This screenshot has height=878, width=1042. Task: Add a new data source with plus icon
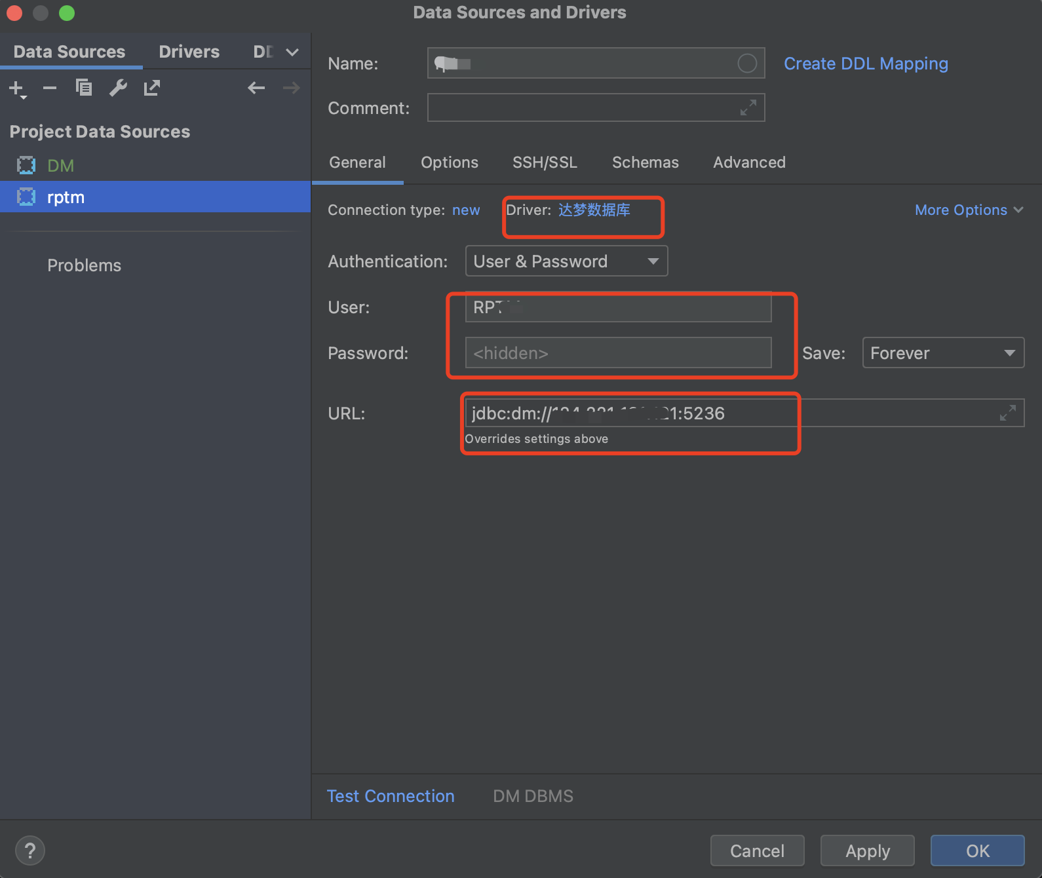(x=17, y=88)
